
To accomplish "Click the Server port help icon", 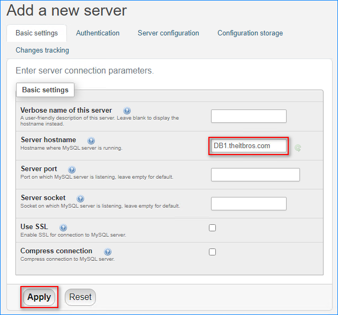I will [72, 170].
